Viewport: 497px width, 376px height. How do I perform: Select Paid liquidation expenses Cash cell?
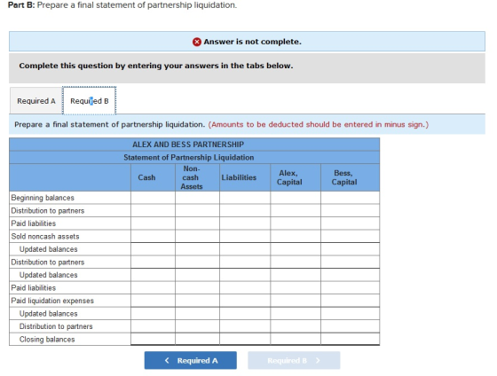pos(153,301)
